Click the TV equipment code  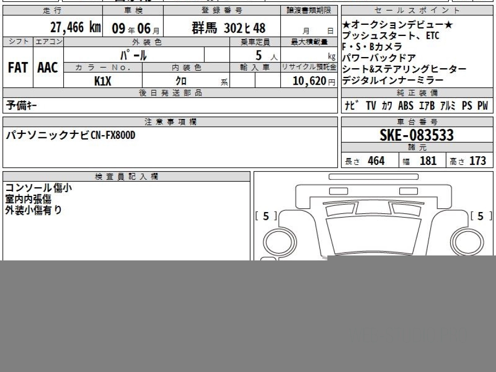click(x=371, y=106)
